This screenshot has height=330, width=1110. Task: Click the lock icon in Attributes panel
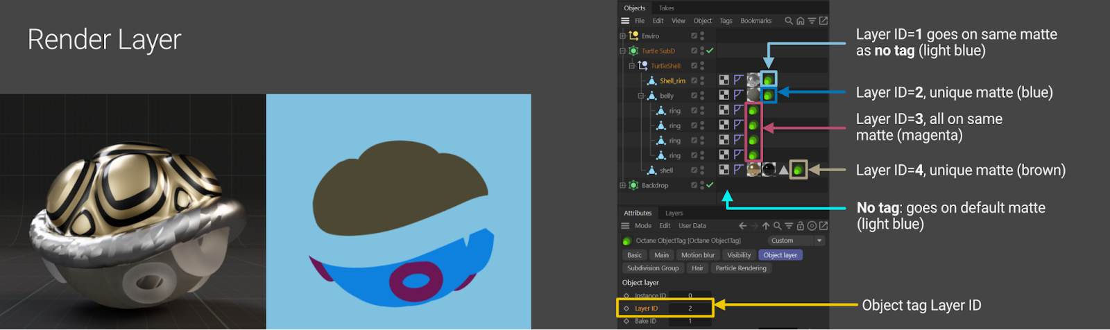pyautogui.click(x=800, y=226)
